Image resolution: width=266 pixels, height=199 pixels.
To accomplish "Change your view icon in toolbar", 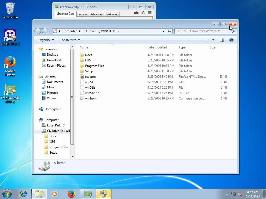I will (x=208, y=40).
